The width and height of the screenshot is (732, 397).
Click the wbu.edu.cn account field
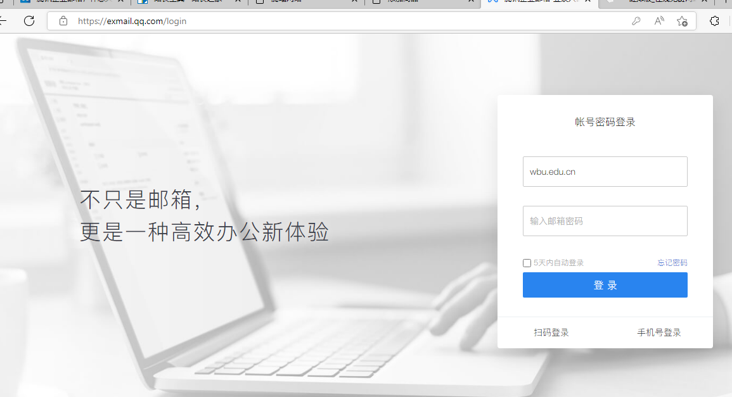point(605,171)
